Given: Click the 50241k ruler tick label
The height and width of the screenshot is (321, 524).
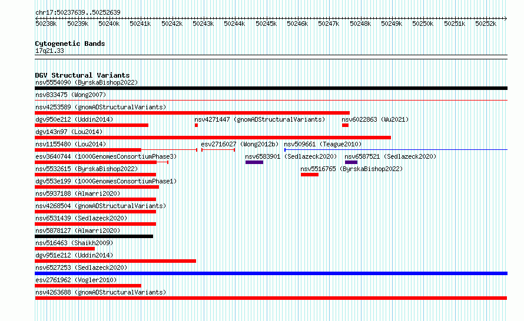Looking at the screenshot, I should 140,24.
